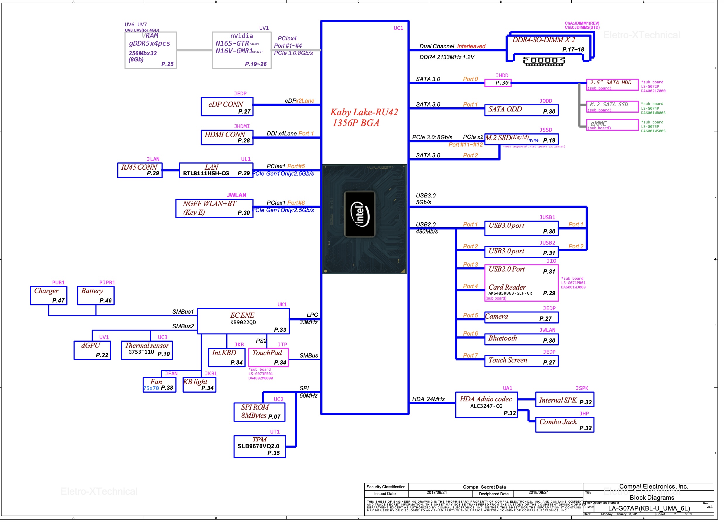724x526 pixels.
Task: Select the TouchPad block
Action: tap(268, 357)
